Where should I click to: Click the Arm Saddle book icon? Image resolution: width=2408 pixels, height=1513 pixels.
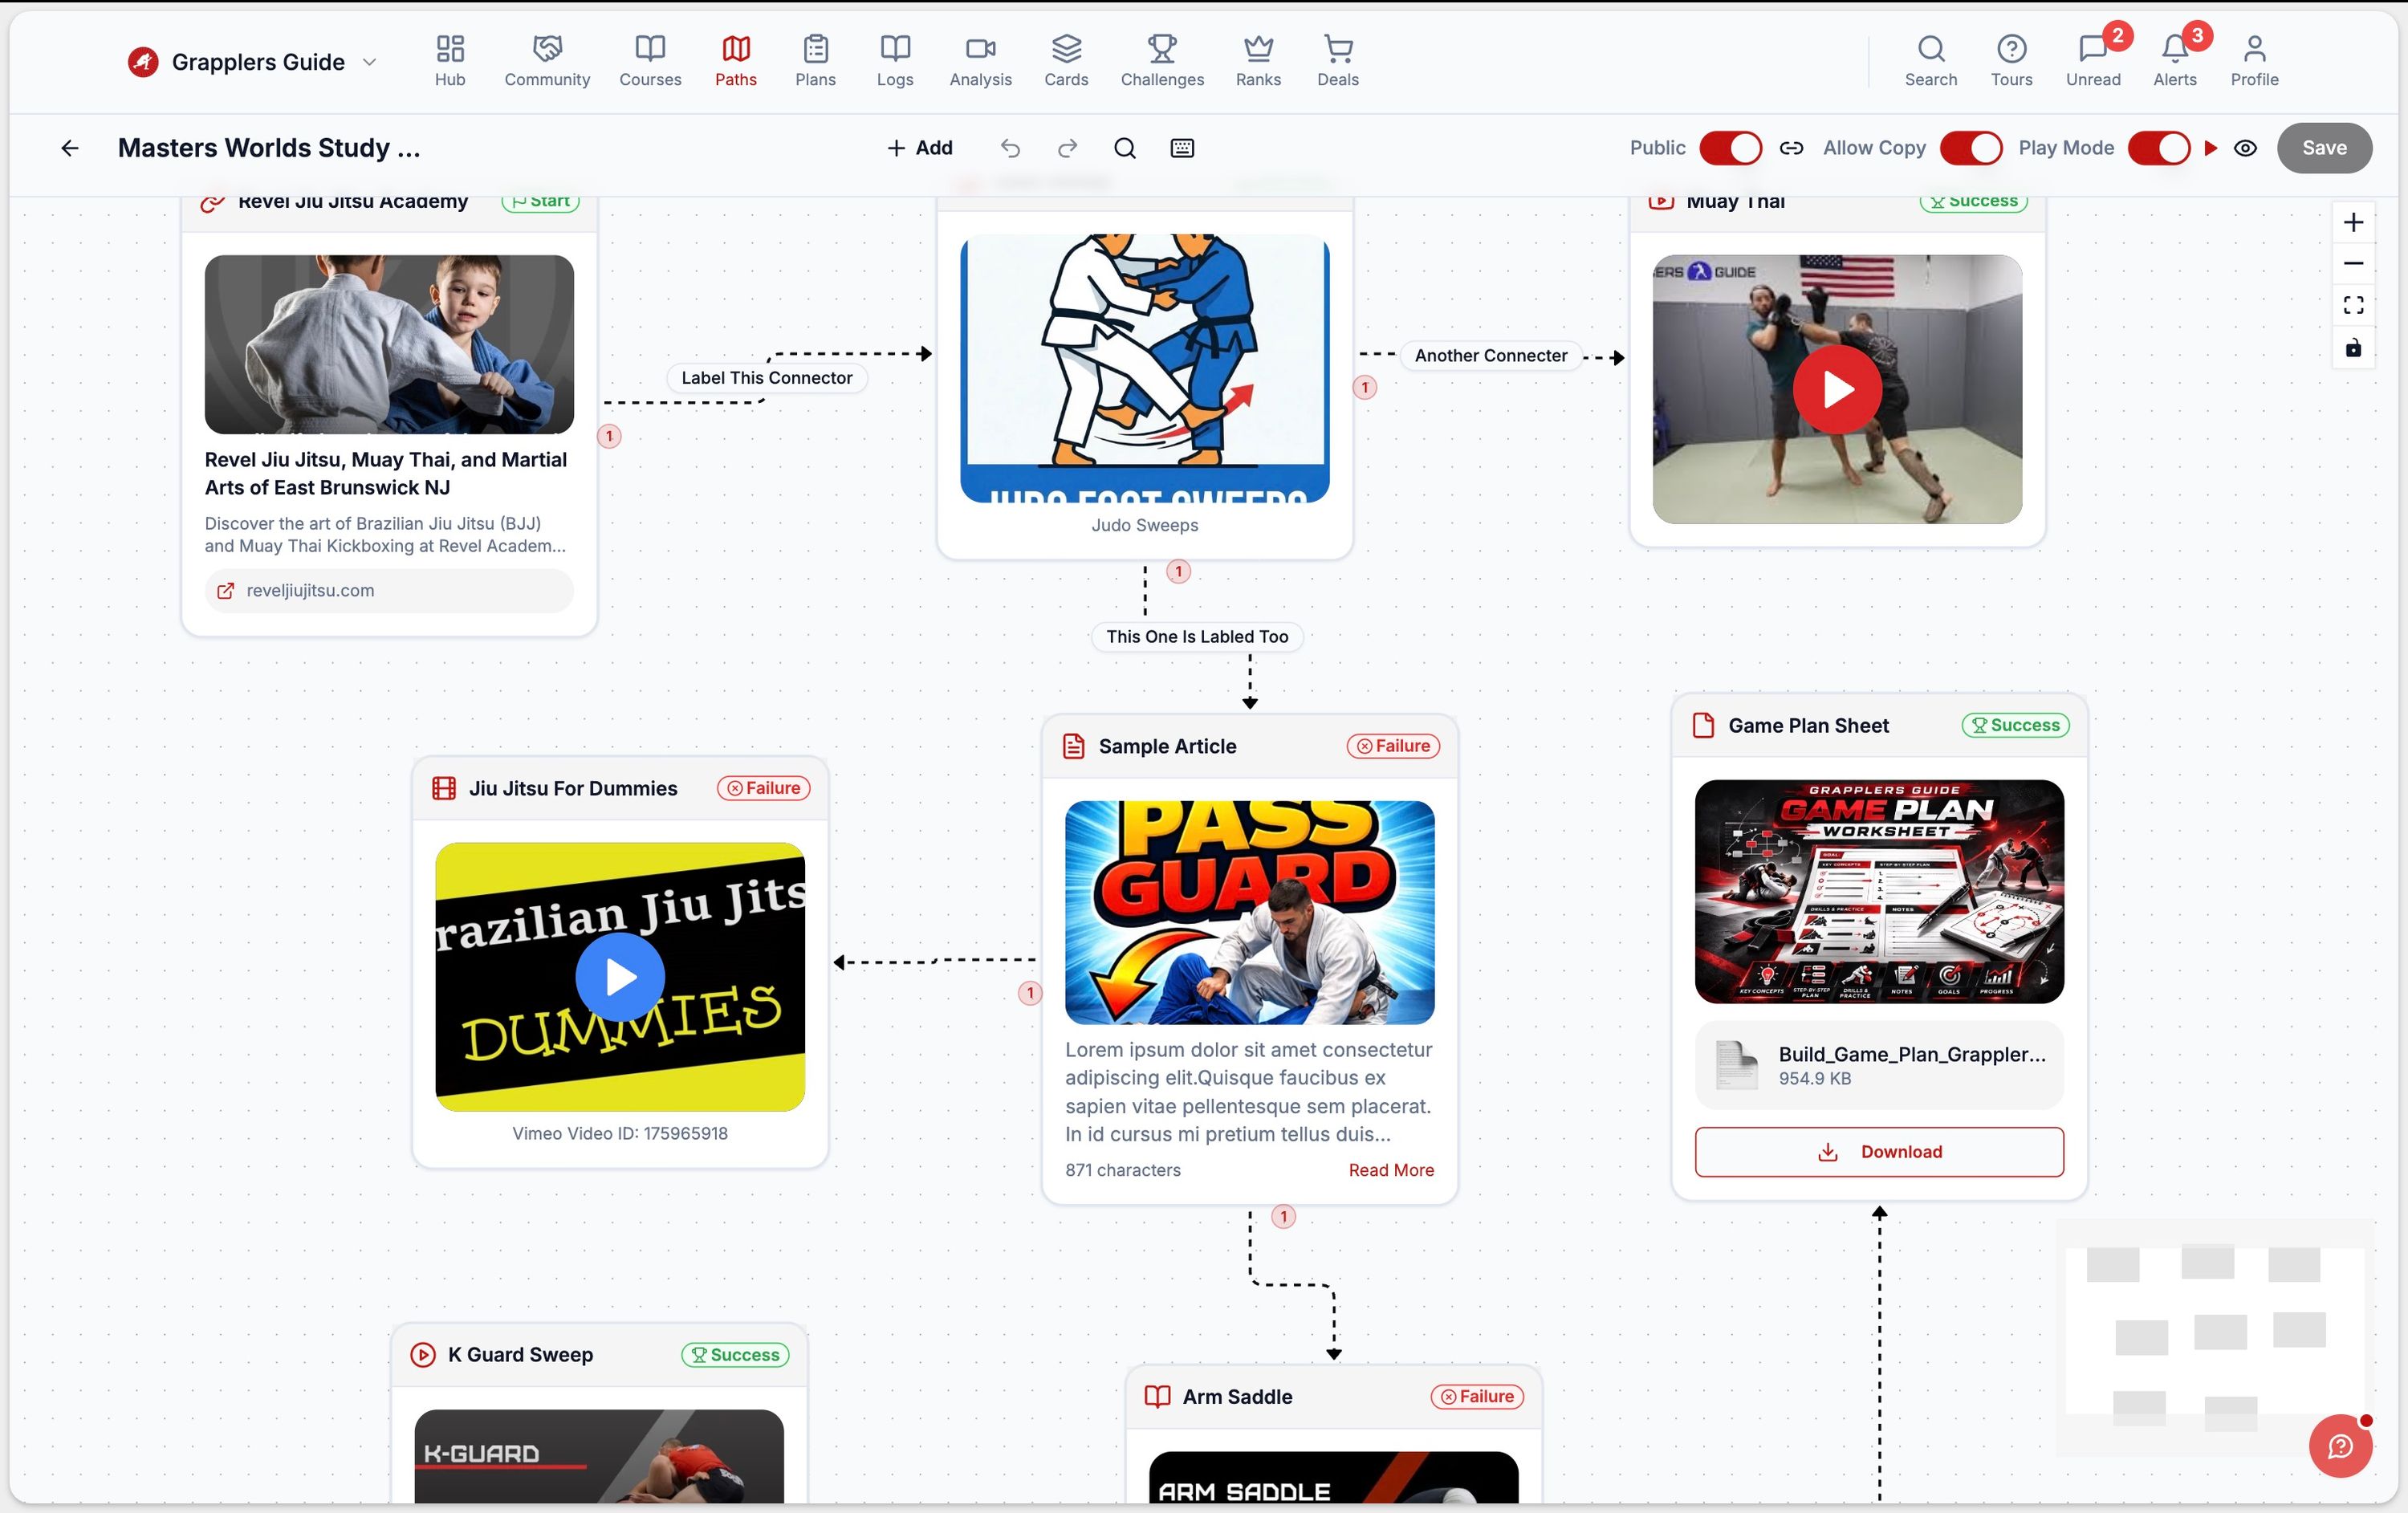coord(1157,1397)
